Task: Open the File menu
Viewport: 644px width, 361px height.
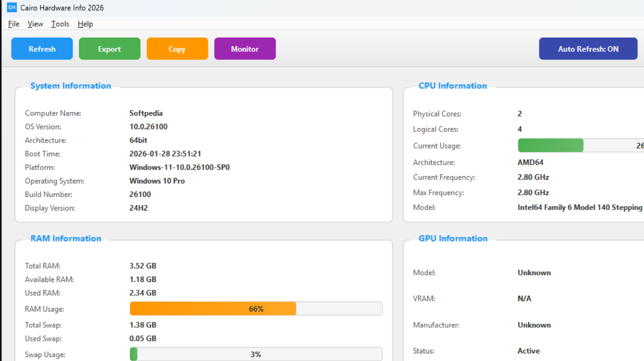Action: pyautogui.click(x=13, y=24)
